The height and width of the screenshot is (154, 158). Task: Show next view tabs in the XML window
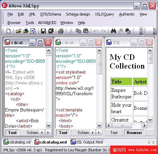48,133
